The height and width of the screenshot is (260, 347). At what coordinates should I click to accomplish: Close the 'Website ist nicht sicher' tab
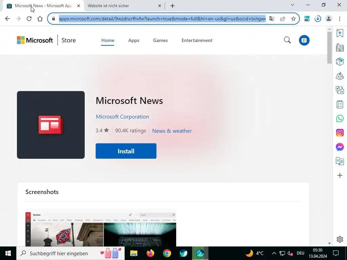click(x=160, y=6)
